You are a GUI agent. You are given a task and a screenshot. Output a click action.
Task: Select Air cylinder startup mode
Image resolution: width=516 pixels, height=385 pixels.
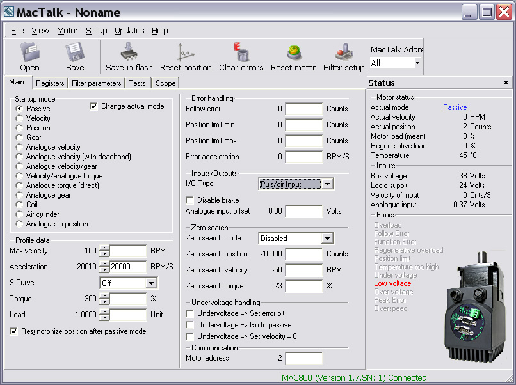point(19,214)
